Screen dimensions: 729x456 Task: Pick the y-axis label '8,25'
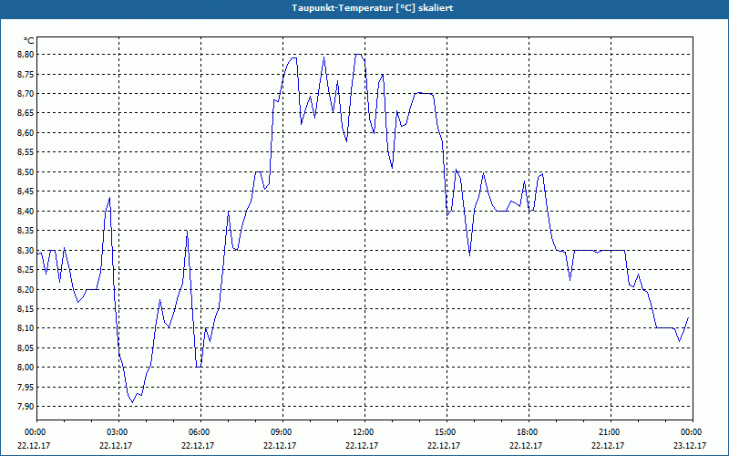click(26, 269)
